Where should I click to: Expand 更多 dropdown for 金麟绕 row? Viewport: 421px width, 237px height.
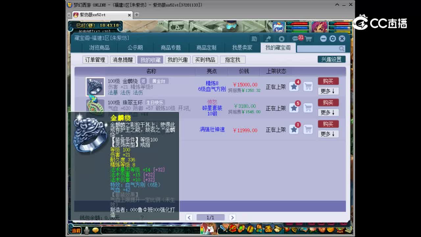point(328,91)
